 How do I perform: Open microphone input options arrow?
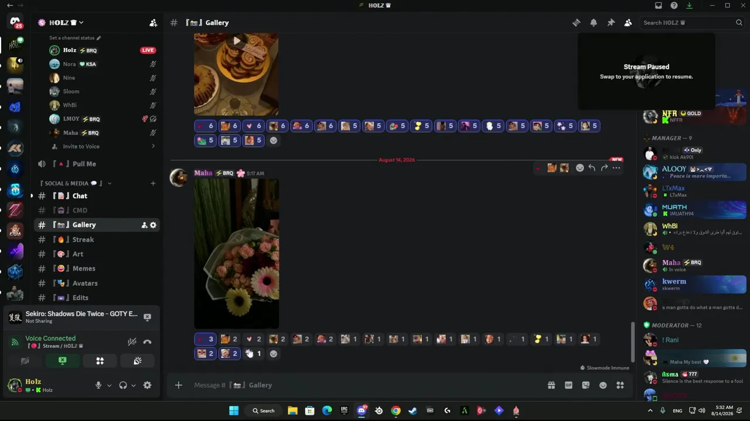point(109,385)
